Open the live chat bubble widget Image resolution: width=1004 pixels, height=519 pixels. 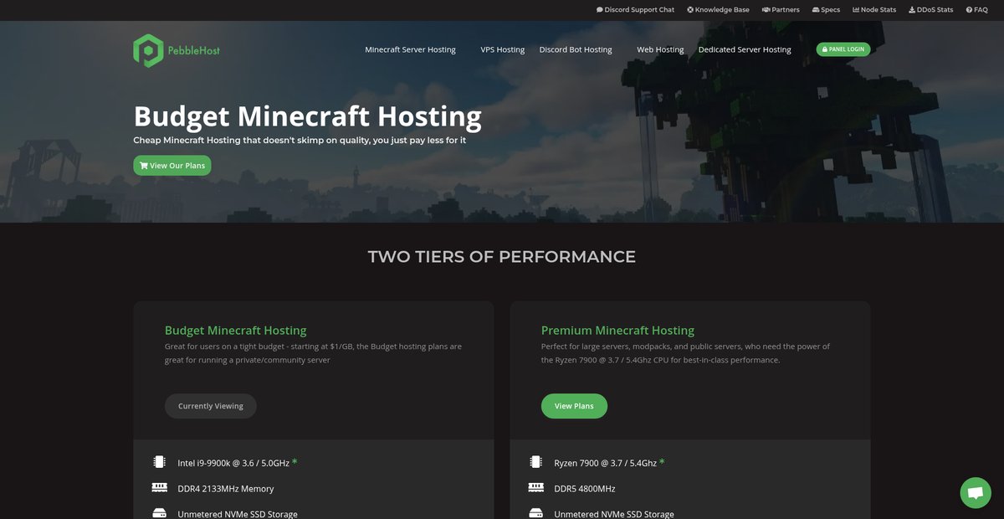coord(975,493)
